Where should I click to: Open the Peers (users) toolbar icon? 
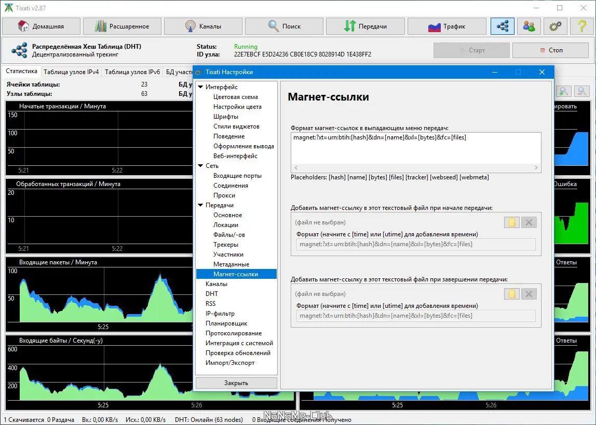pyautogui.click(x=529, y=26)
